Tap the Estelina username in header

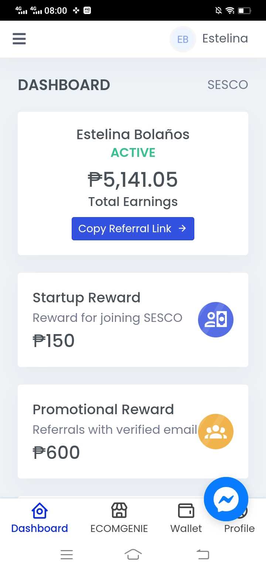click(x=225, y=38)
